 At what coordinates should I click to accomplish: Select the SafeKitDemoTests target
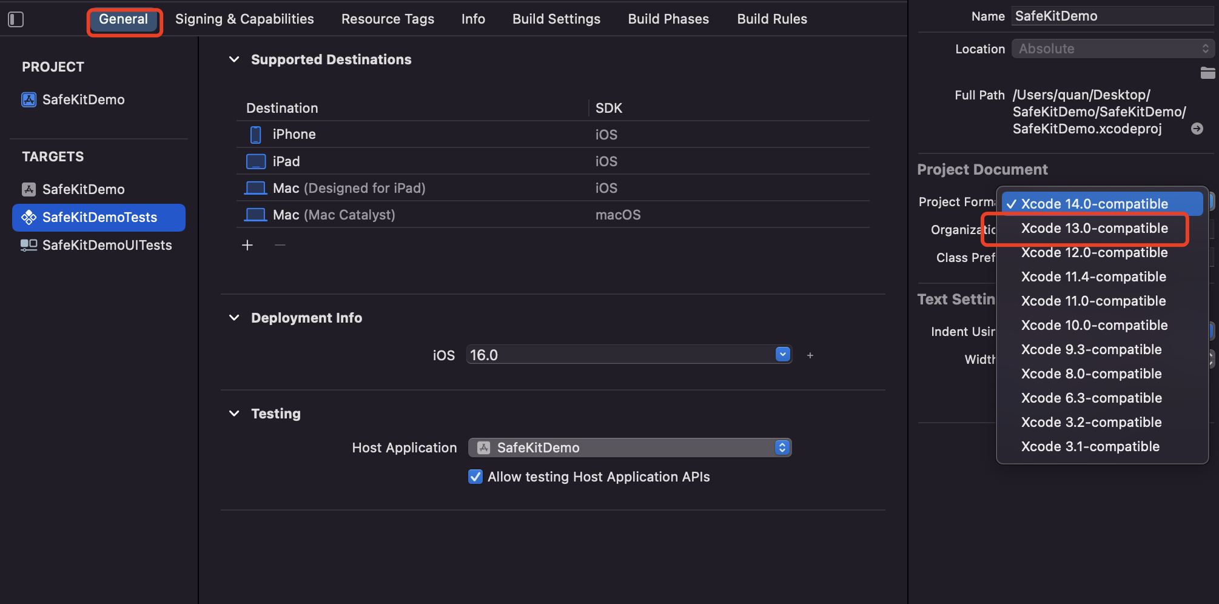click(x=99, y=217)
